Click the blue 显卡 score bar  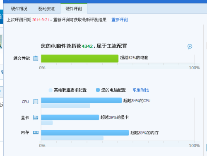click(70, 117)
